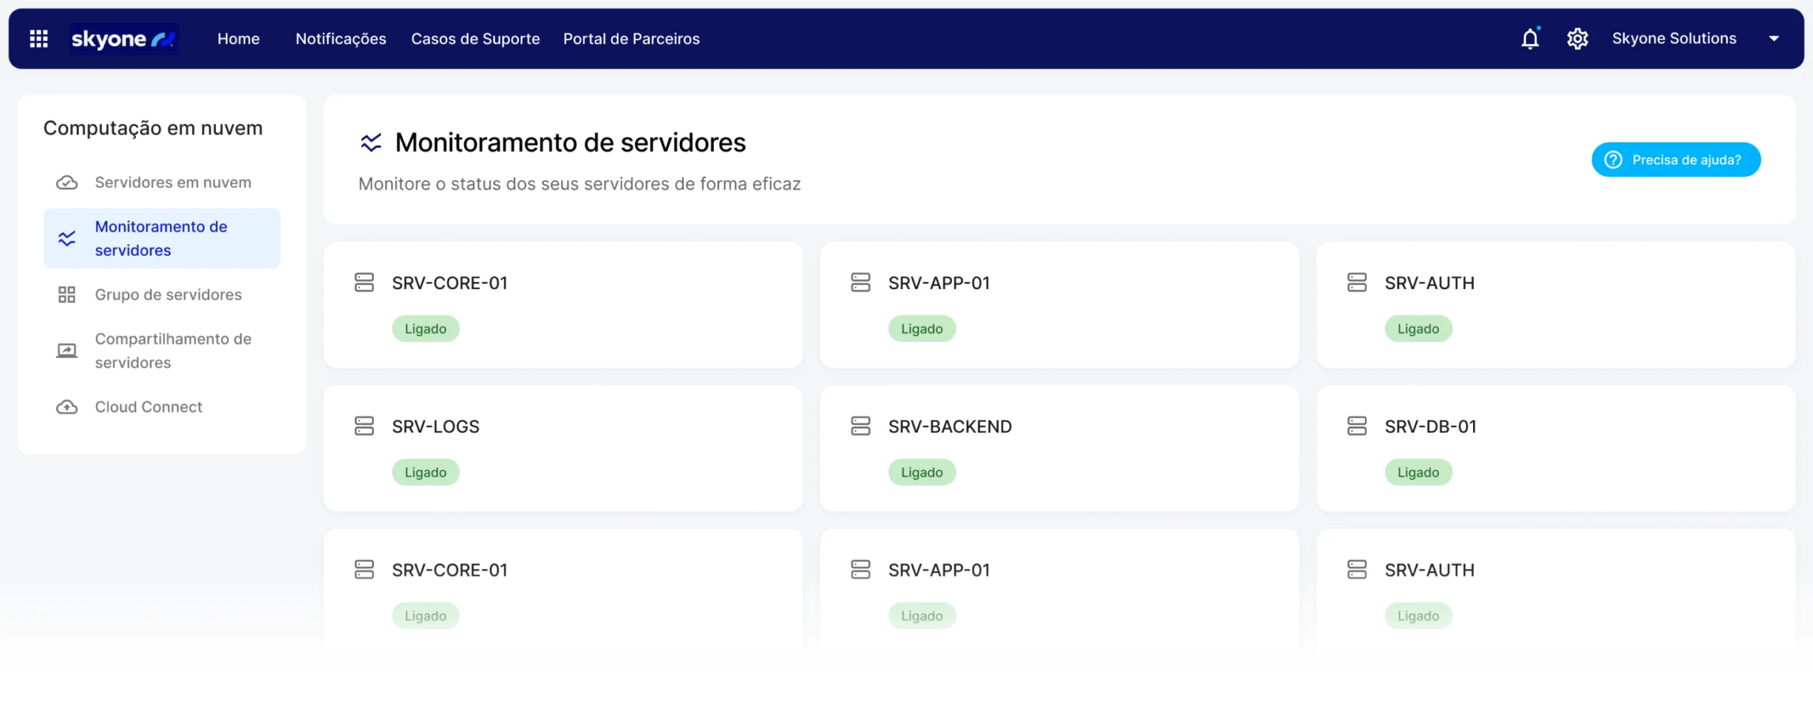Click the share icon for Compartilhamento de servidores
The width and height of the screenshot is (1813, 704).
pyautogui.click(x=67, y=350)
